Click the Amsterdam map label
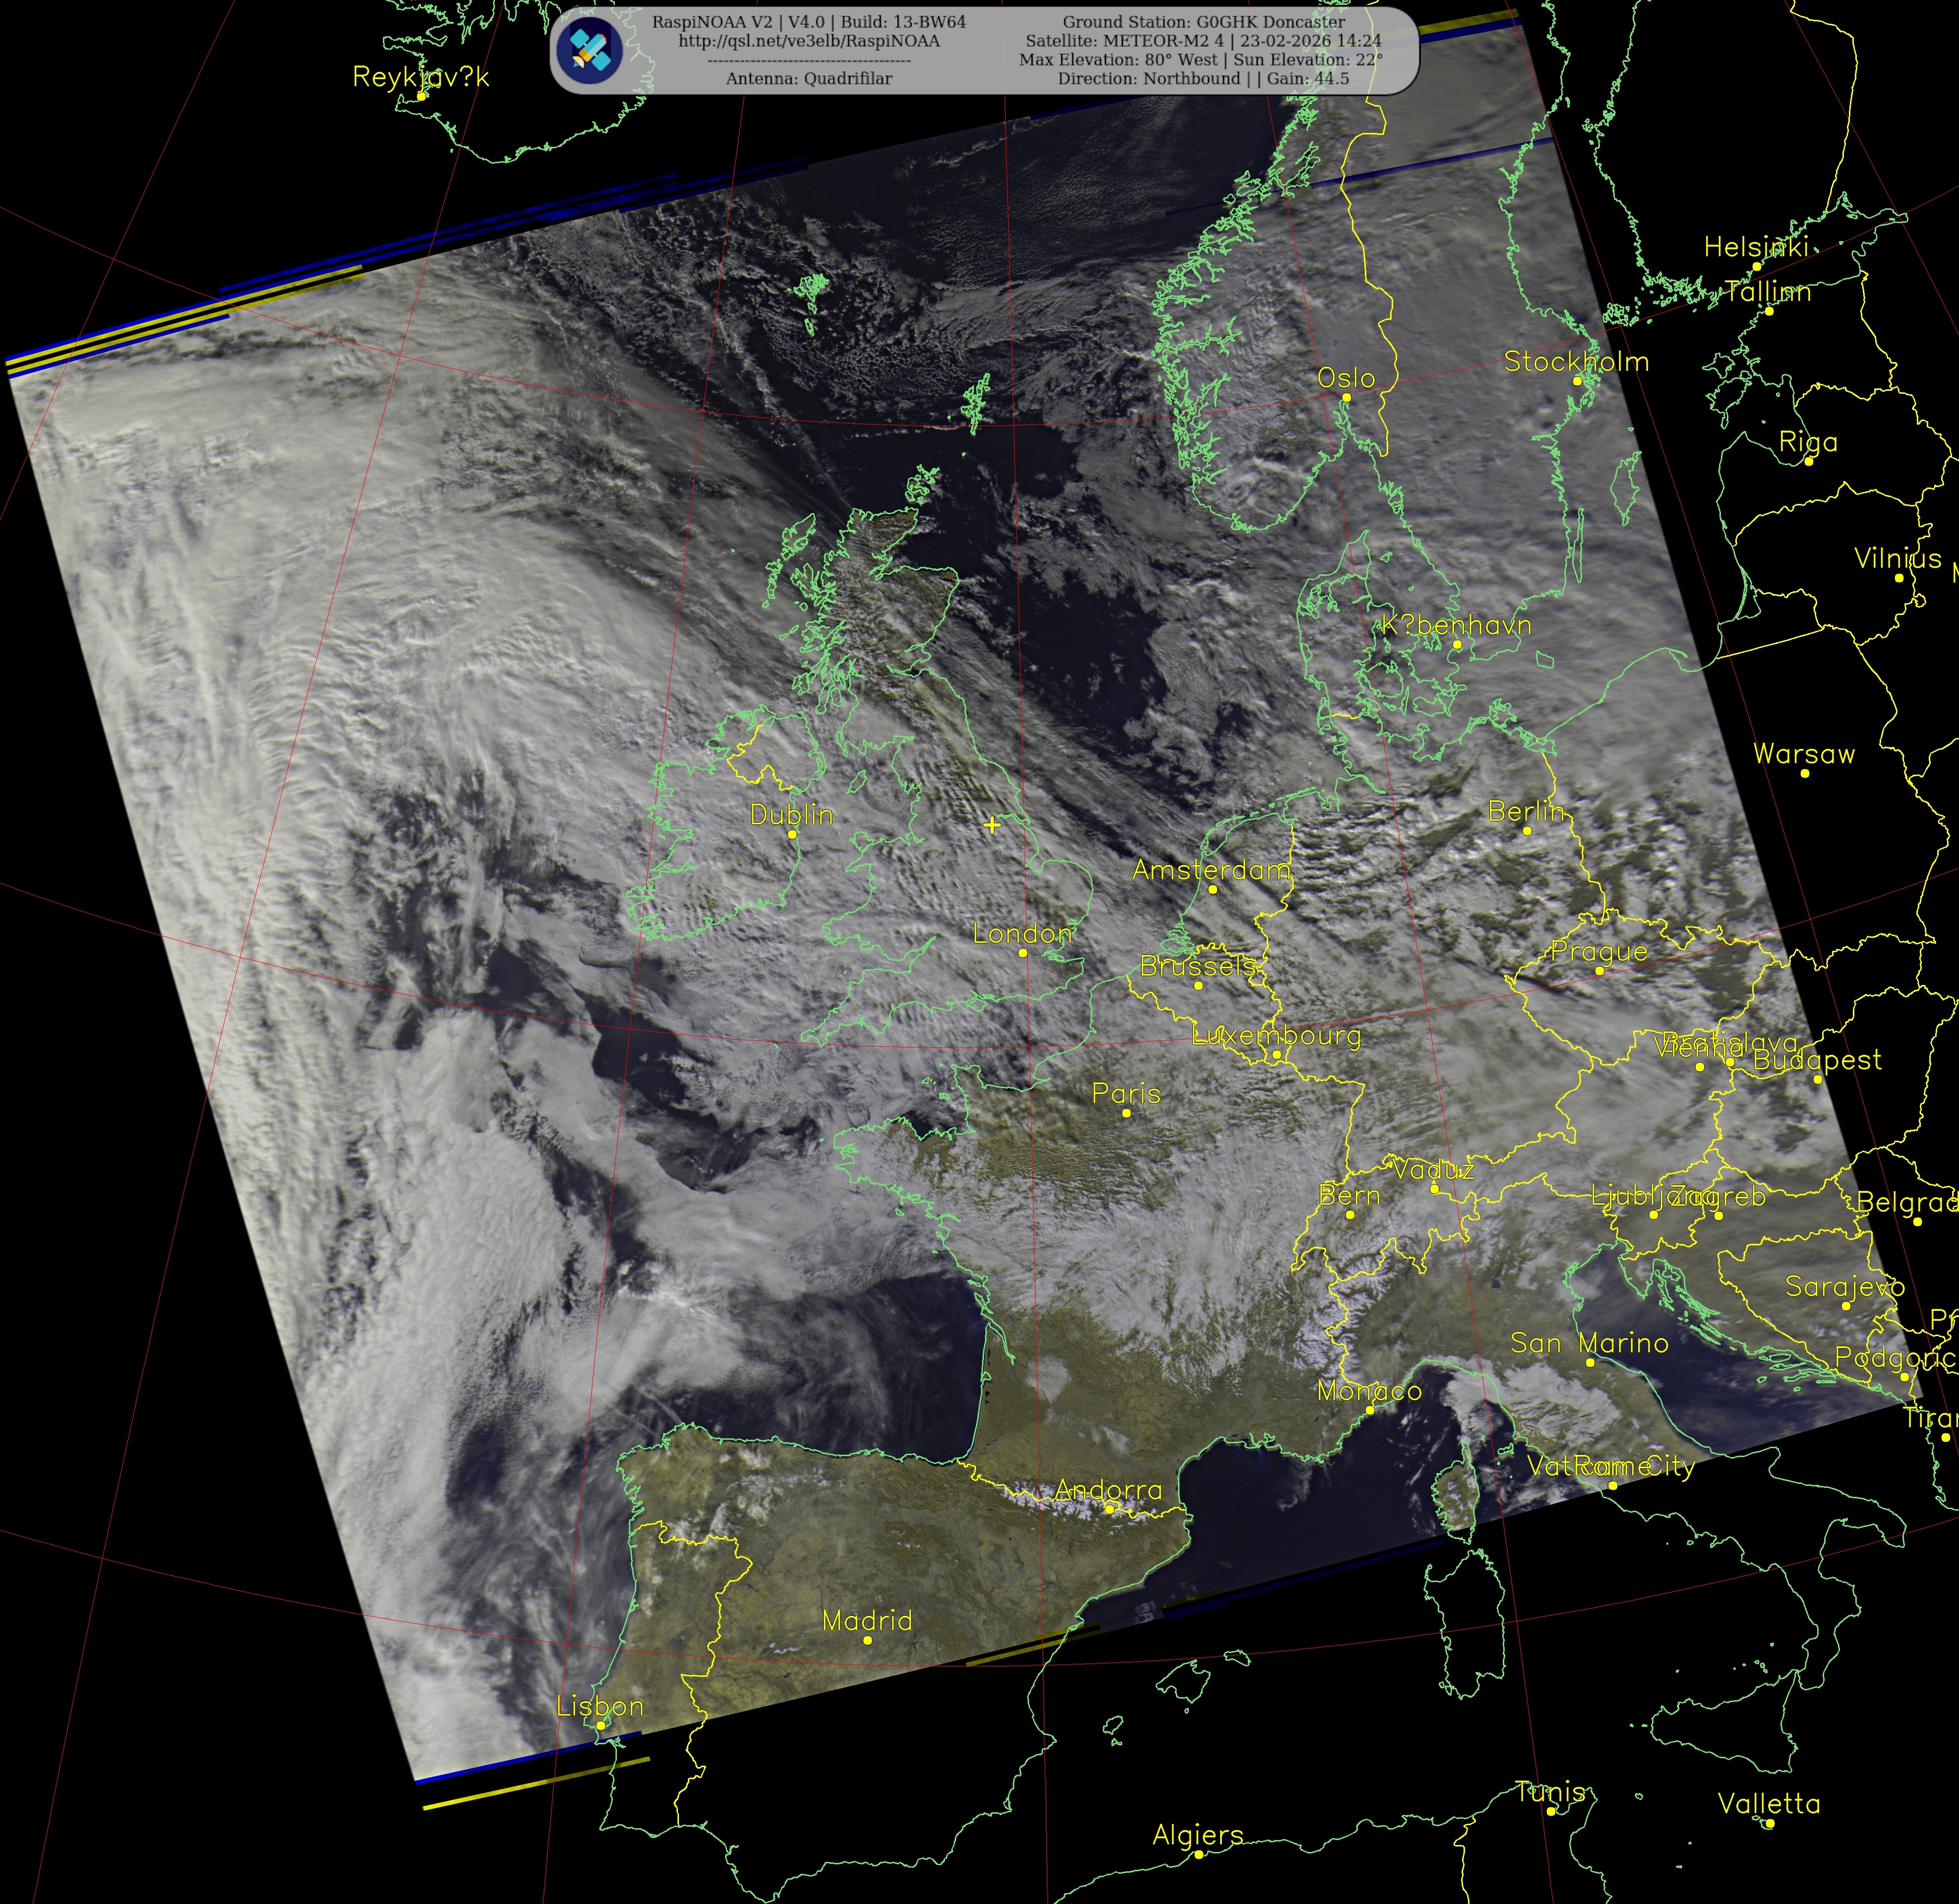This screenshot has width=1959, height=1904. coord(1211,870)
